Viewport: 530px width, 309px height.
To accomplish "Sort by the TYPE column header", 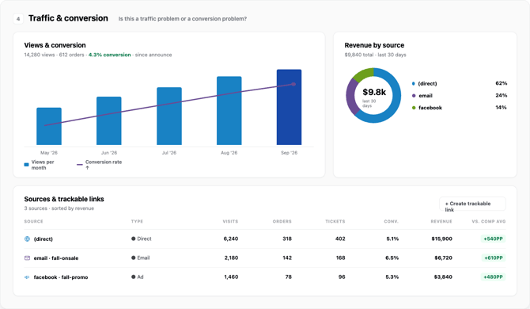I will pyautogui.click(x=137, y=221).
